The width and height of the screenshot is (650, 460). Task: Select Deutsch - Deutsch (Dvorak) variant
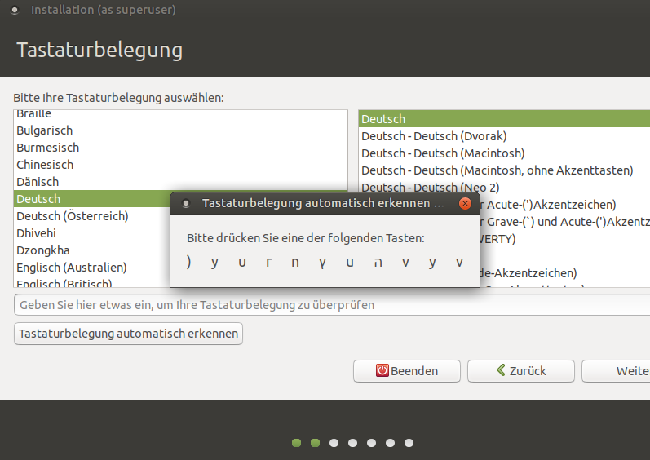point(434,136)
